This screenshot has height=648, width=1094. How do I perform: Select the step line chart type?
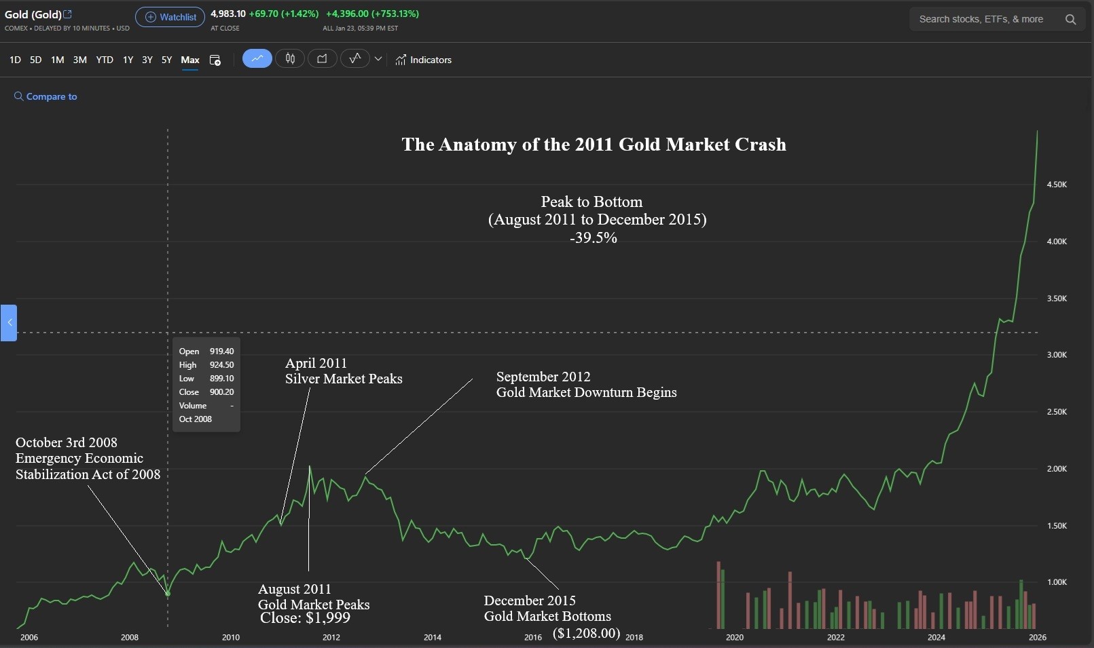click(354, 59)
